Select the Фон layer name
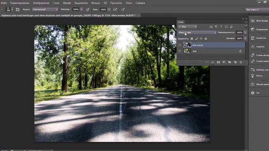 195,51
